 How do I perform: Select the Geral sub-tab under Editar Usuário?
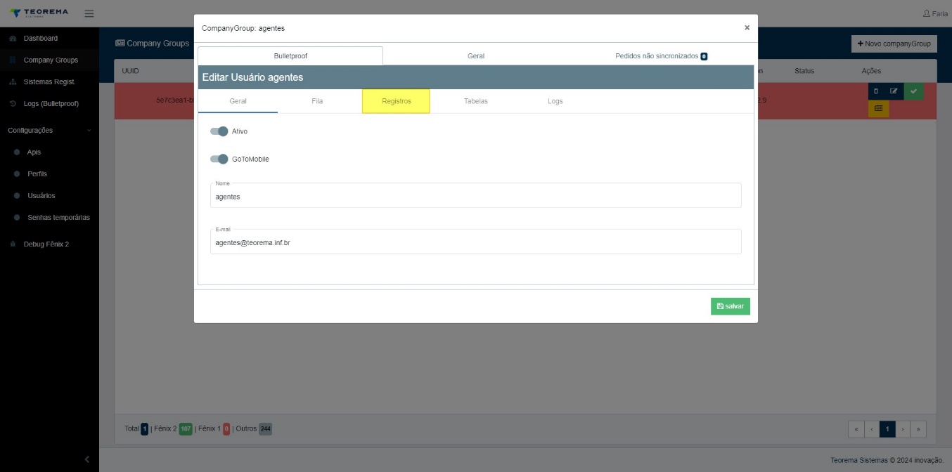click(238, 101)
